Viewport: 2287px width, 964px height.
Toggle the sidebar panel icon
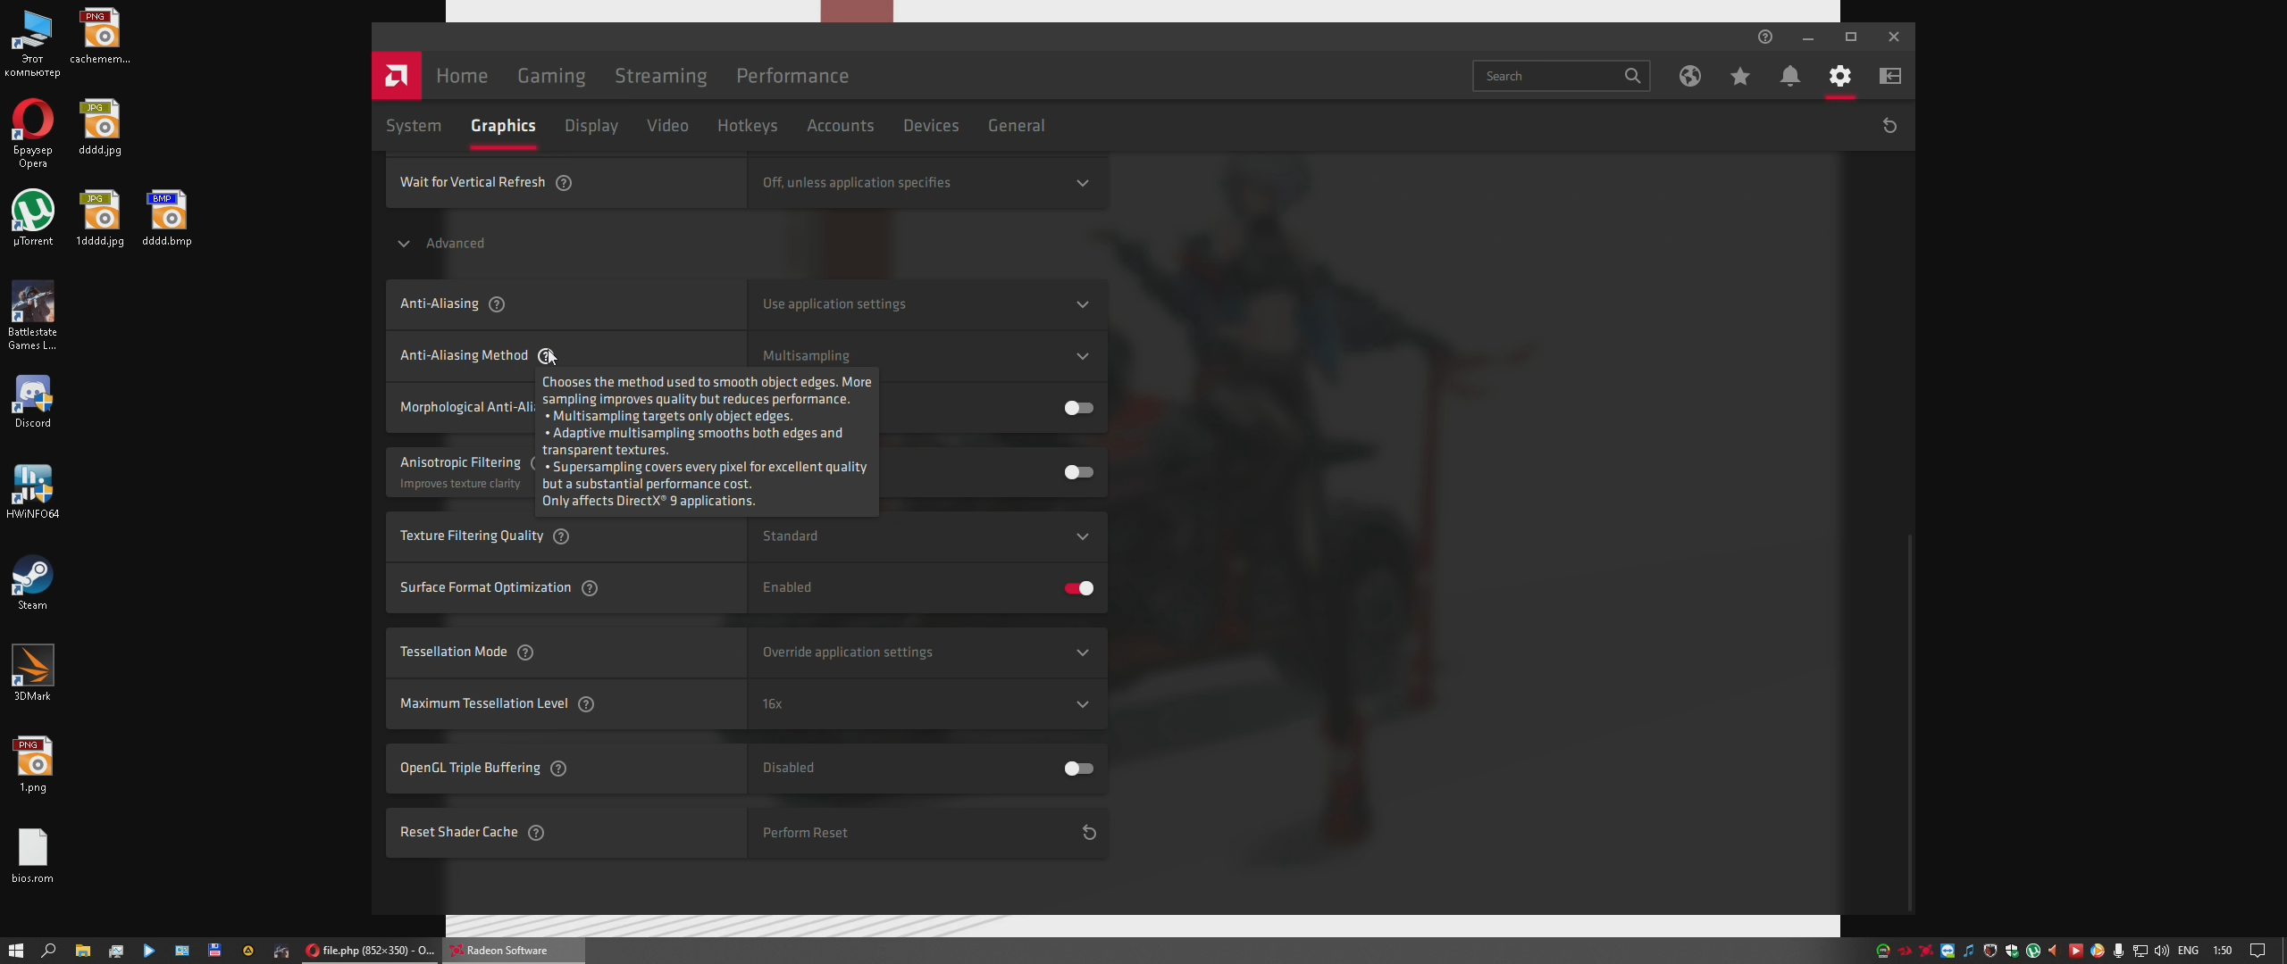pyautogui.click(x=1889, y=76)
